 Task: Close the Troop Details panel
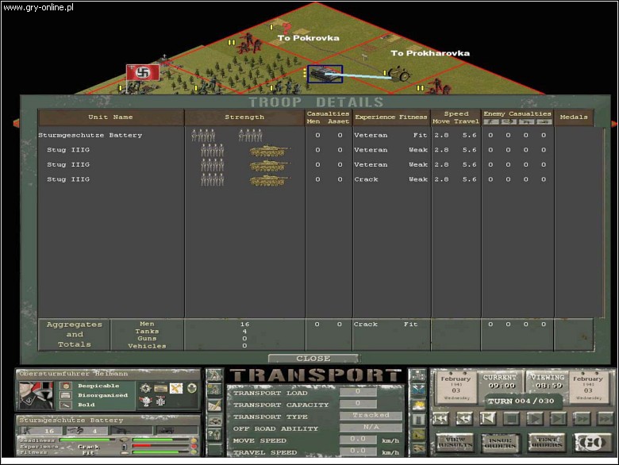pos(313,358)
